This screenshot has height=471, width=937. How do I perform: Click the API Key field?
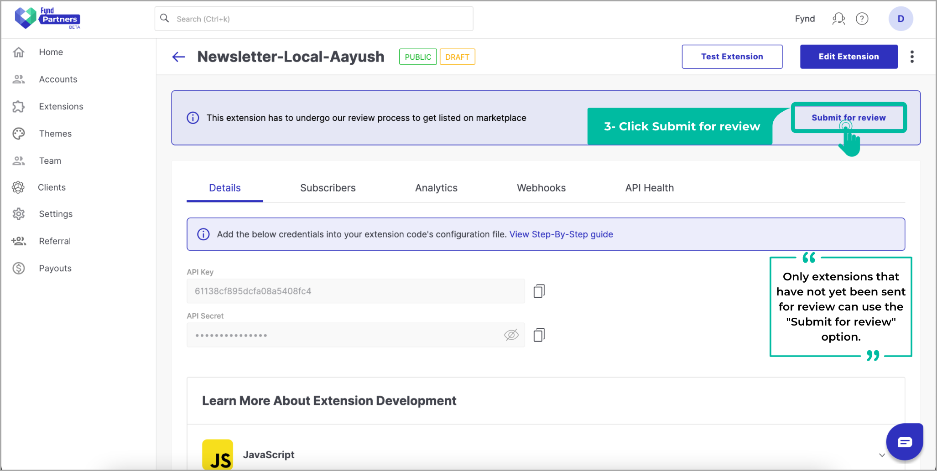356,291
